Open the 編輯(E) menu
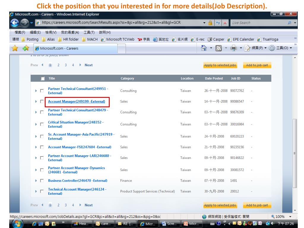 [35, 32]
